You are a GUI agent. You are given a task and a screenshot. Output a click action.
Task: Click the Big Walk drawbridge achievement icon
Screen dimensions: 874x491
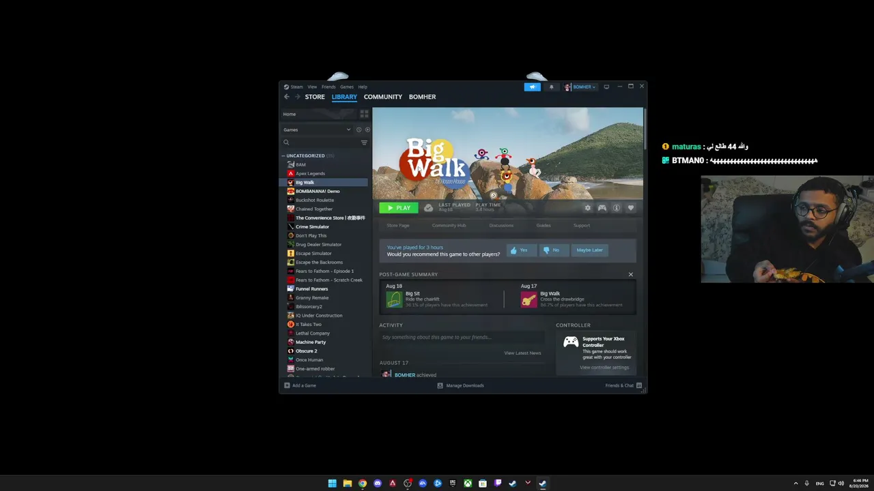pyautogui.click(x=529, y=299)
